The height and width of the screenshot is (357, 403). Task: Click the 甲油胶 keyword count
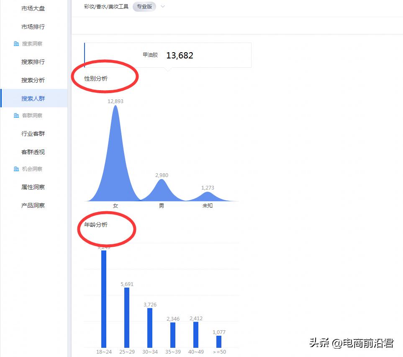pyautogui.click(x=180, y=55)
